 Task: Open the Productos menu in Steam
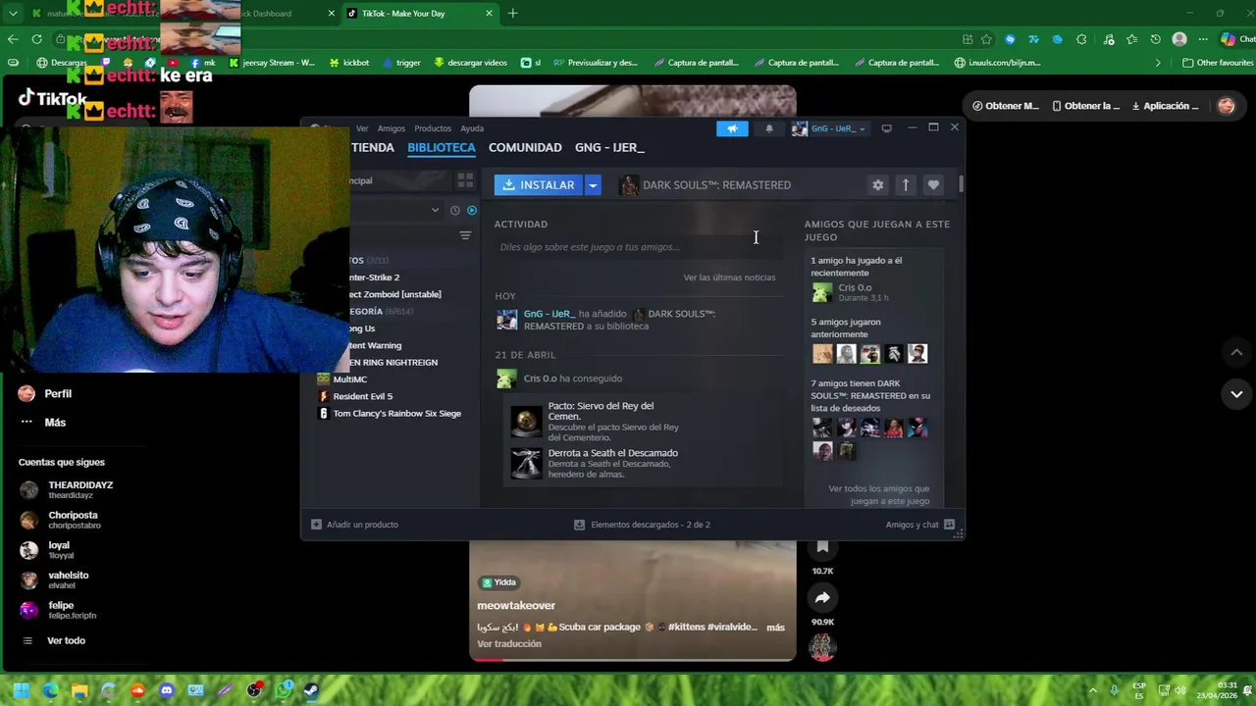click(x=433, y=128)
